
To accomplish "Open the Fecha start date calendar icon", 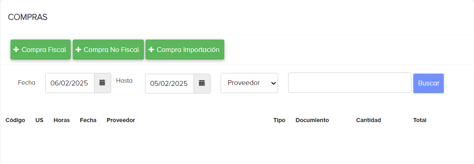I will point(103,83).
